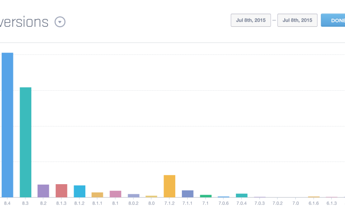This screenshot has height=213, width=345.
Task: Click the teal 7.0.4 bar
Action: [242, 195]
